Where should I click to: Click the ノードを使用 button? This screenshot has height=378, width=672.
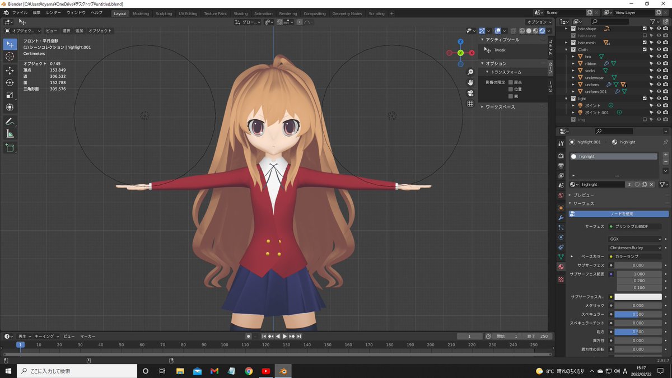(619, 214)
